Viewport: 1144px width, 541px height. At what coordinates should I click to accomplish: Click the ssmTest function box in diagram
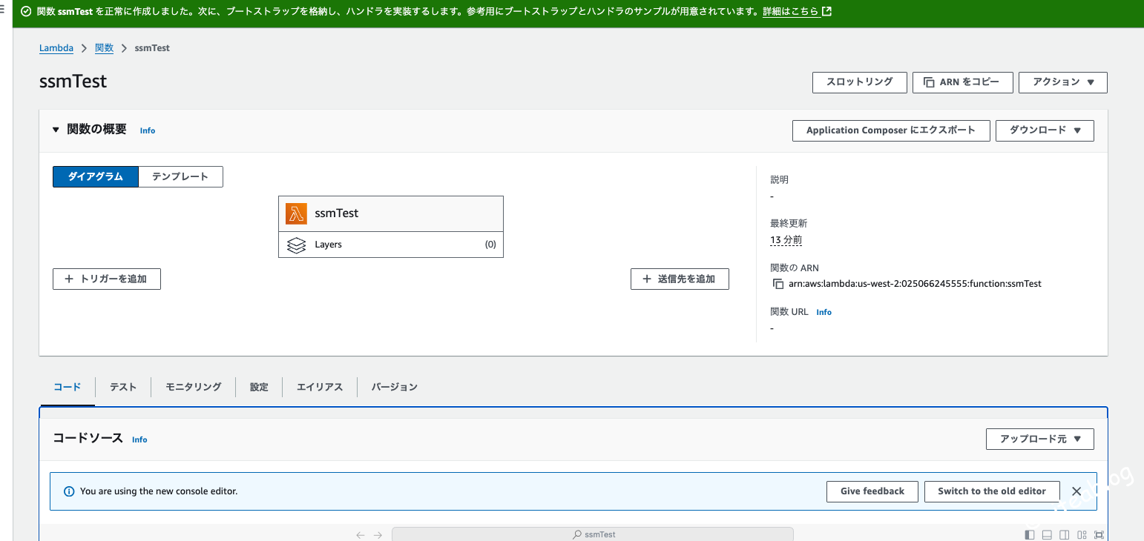pyautogui.click(x=391, y=213)
